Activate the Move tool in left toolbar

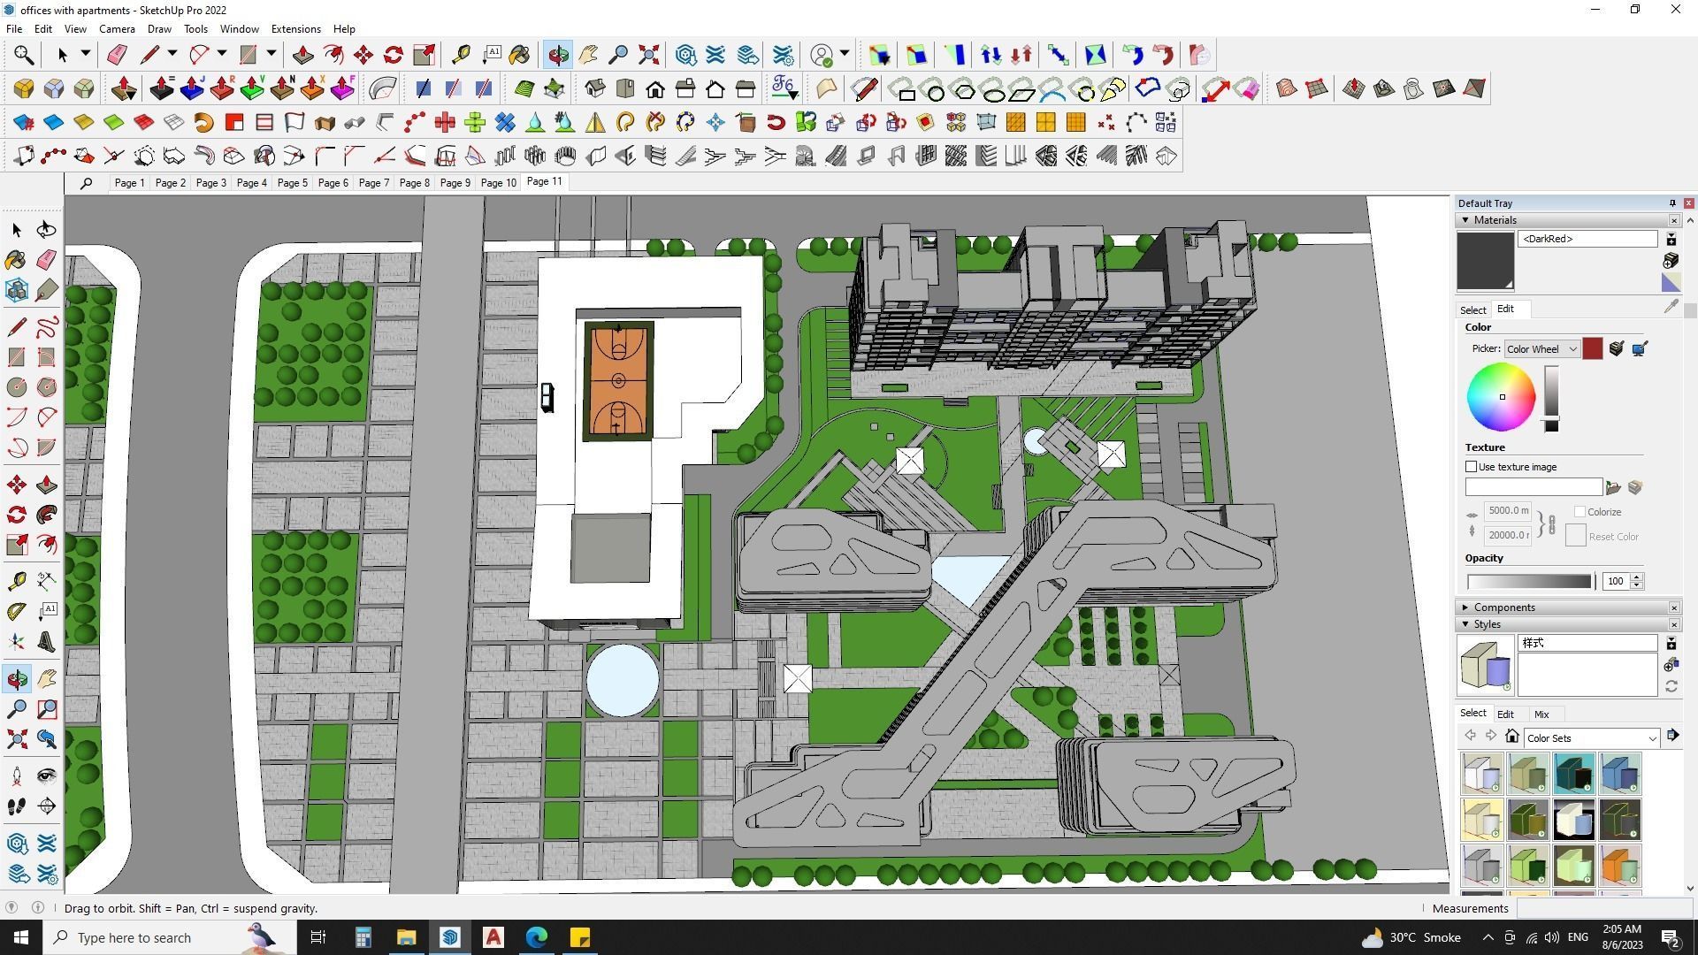click(16, 485)
